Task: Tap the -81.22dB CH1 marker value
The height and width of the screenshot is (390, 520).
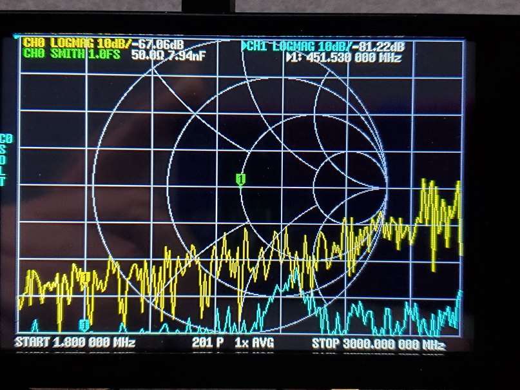Action: pos(379,47)
